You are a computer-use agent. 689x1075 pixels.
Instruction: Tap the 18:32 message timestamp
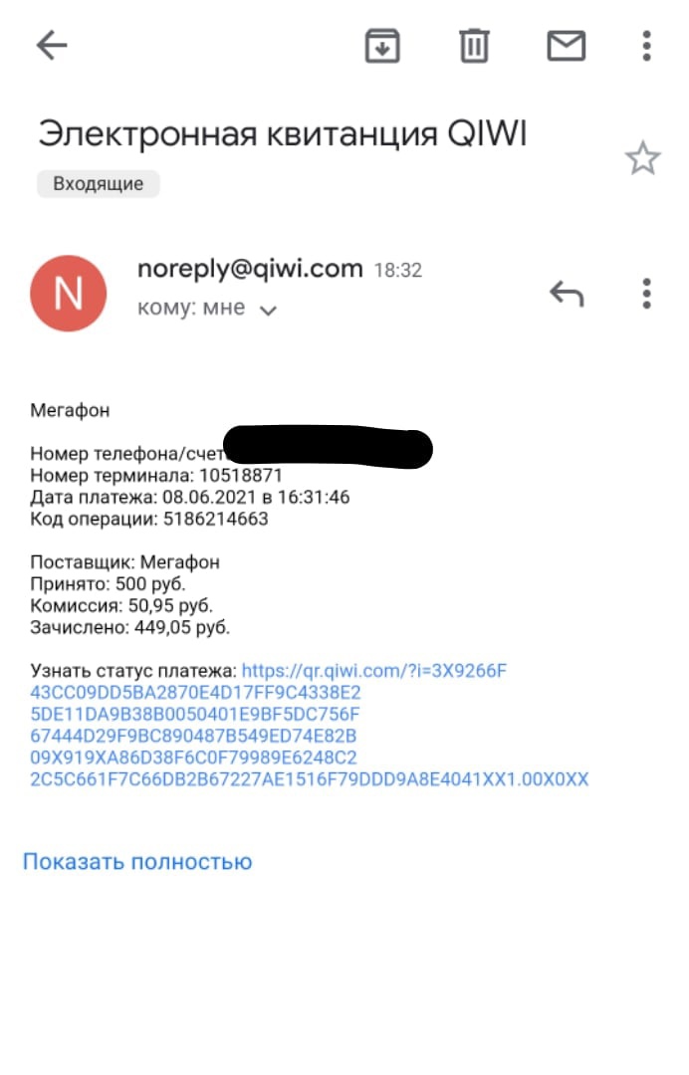click(x=397, y=271)
